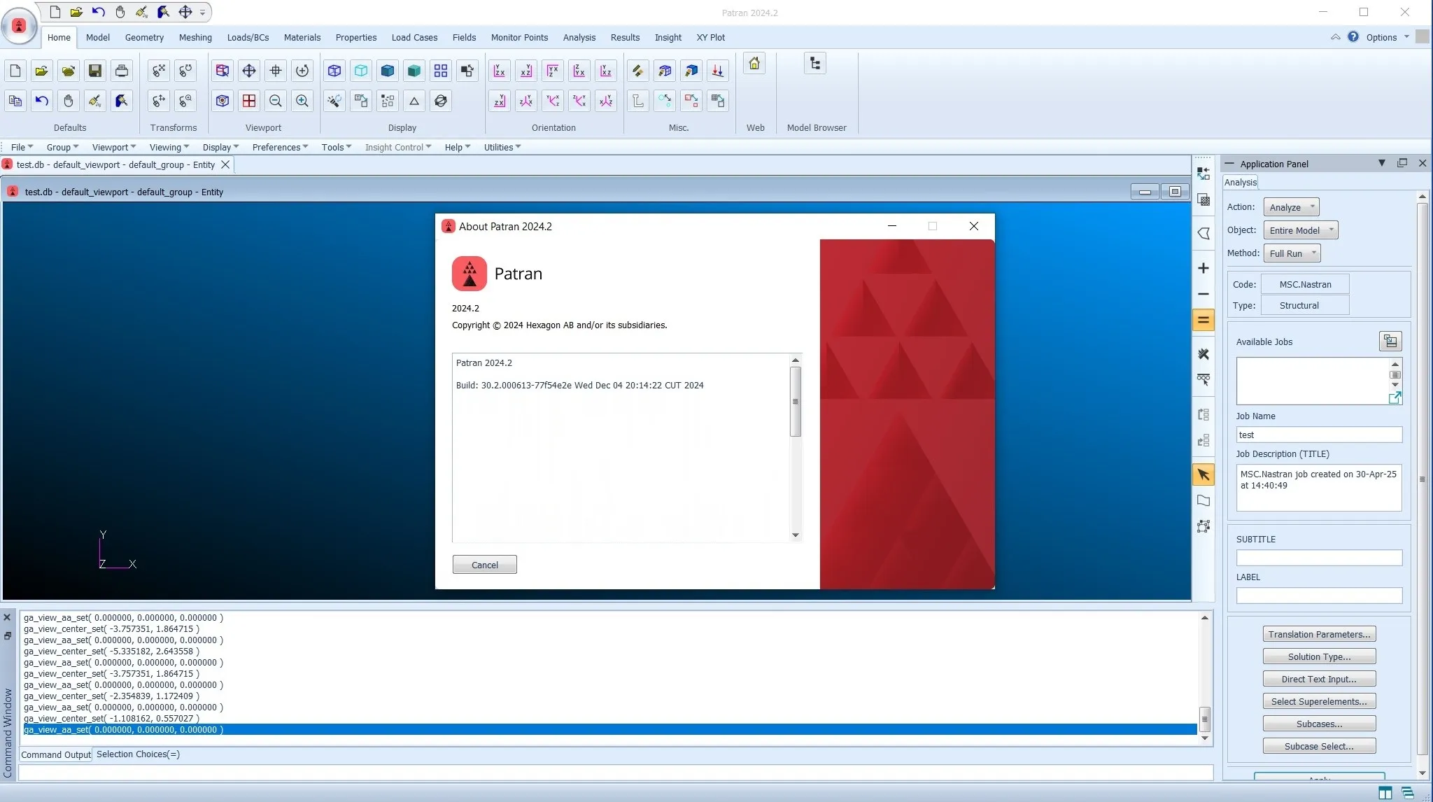Click the Zoom In magnifier in Viewport group
This screenshot has width=1433, height=802.
pyautogui.click(x=302, y=101)
